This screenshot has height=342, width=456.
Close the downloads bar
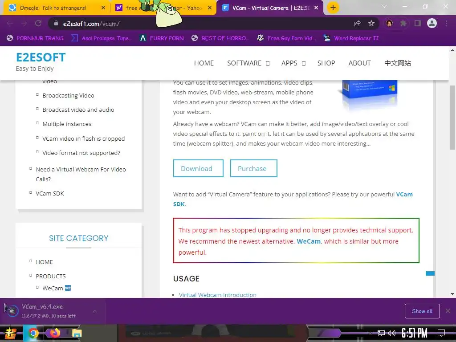(x=448, y=311)
